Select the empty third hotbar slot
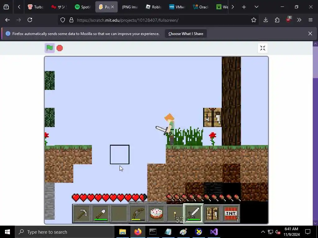The image size is (318, 238). point(119,214)
